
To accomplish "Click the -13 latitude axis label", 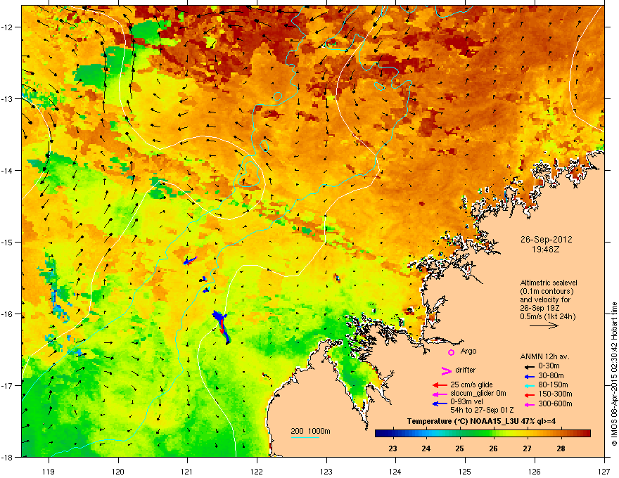I will pos(7,98).
